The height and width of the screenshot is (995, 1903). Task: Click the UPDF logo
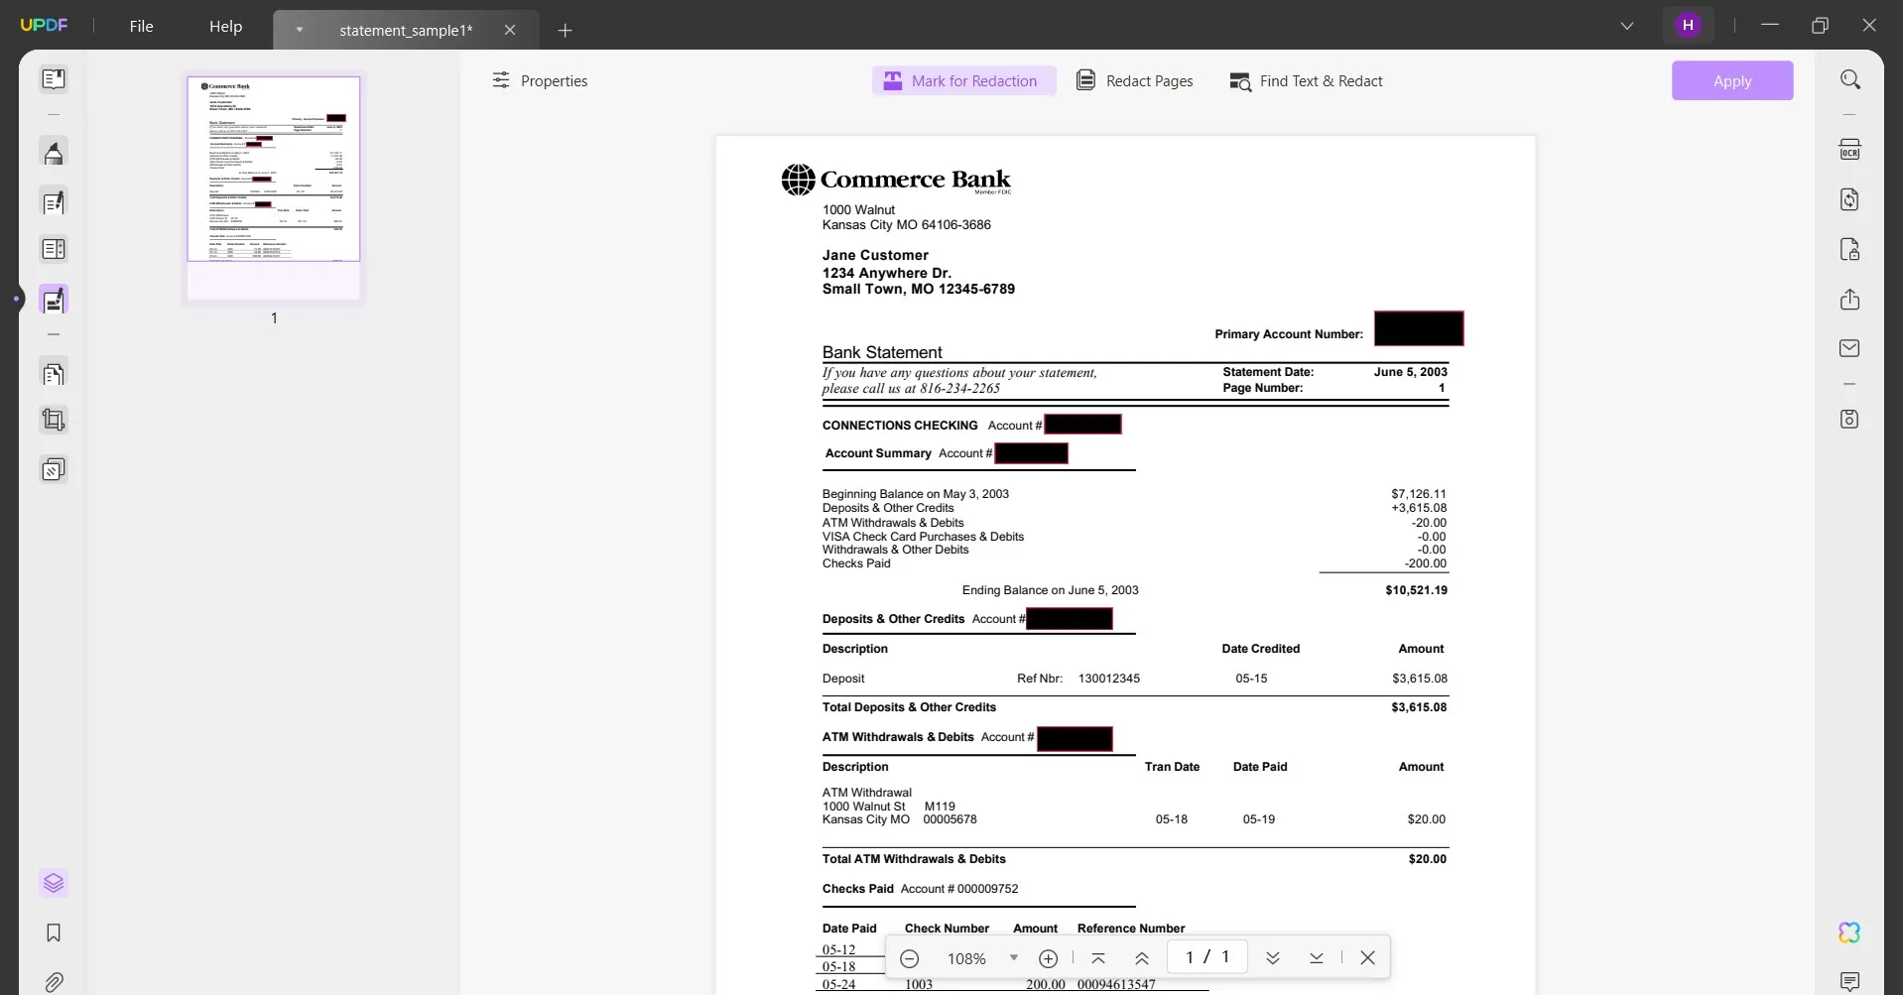click(x=45, y=26)
